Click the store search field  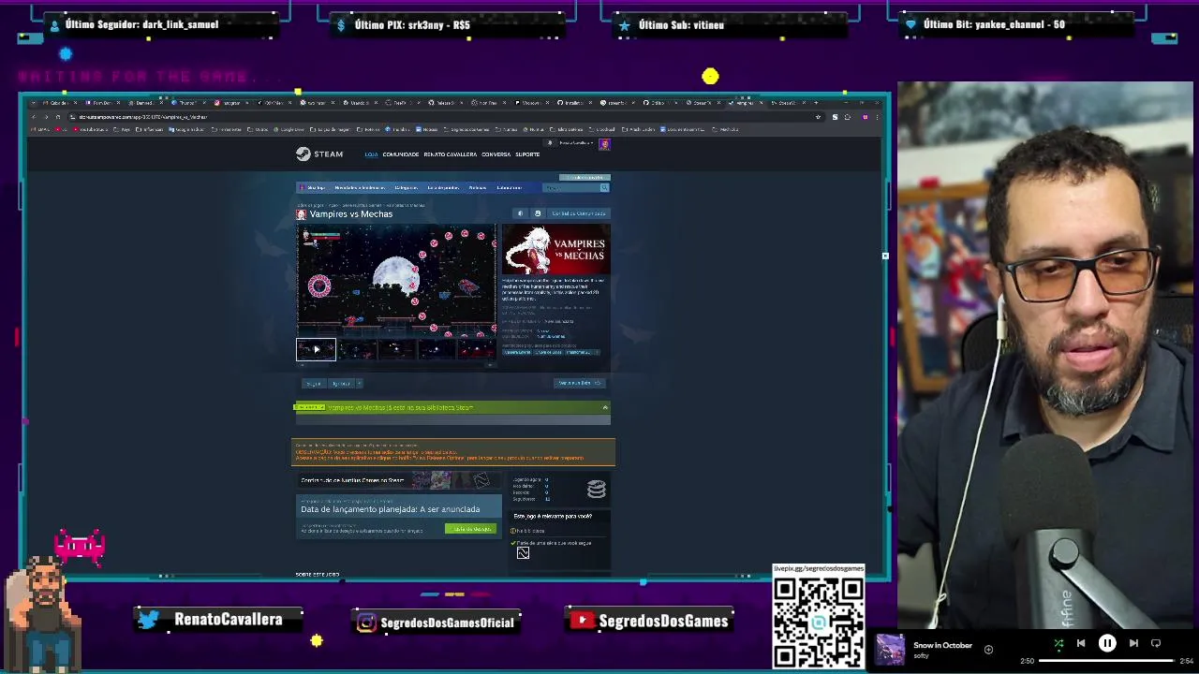click(x=571, y=188)
